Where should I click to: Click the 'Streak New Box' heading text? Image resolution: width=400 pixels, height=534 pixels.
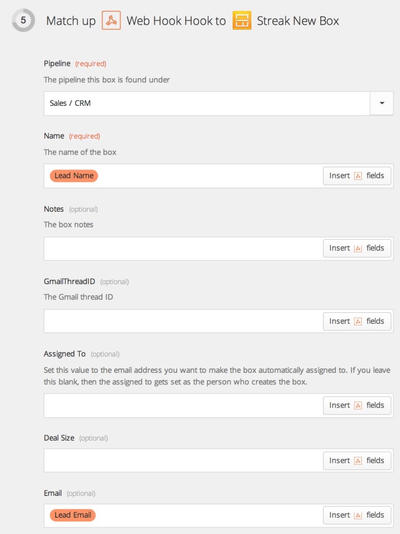(x=298, y=21)
